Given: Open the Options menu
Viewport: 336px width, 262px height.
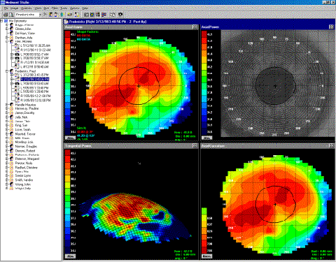Looking at the screenshot, I should click(x=75, y=8).
